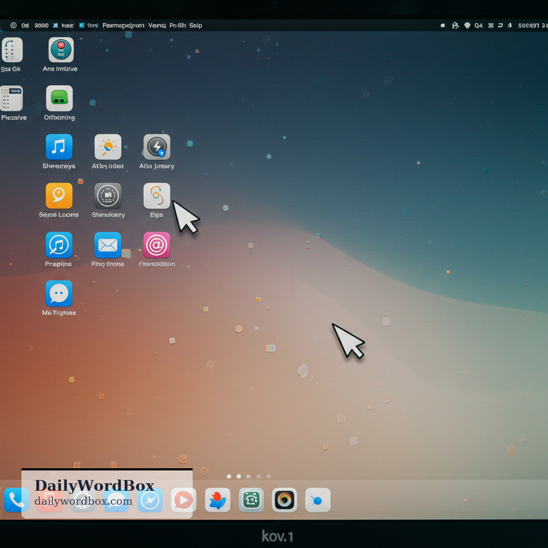Click the Q4 status indicator

tap(478, 26)
